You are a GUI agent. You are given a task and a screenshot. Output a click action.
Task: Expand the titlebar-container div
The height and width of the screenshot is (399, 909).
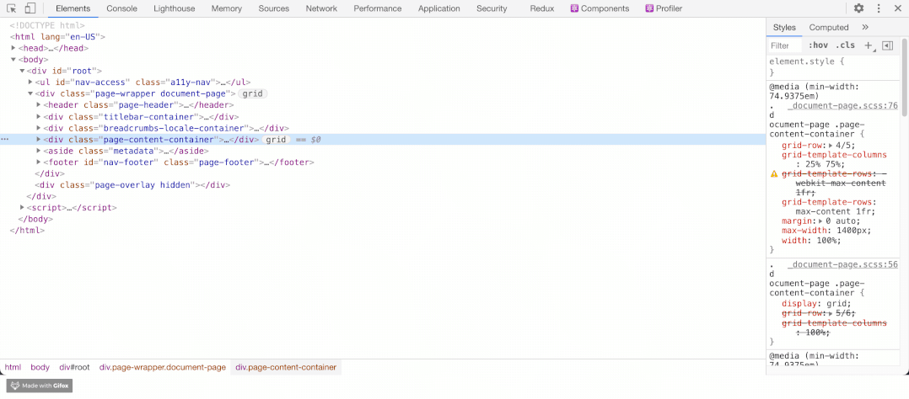point(39,116)
